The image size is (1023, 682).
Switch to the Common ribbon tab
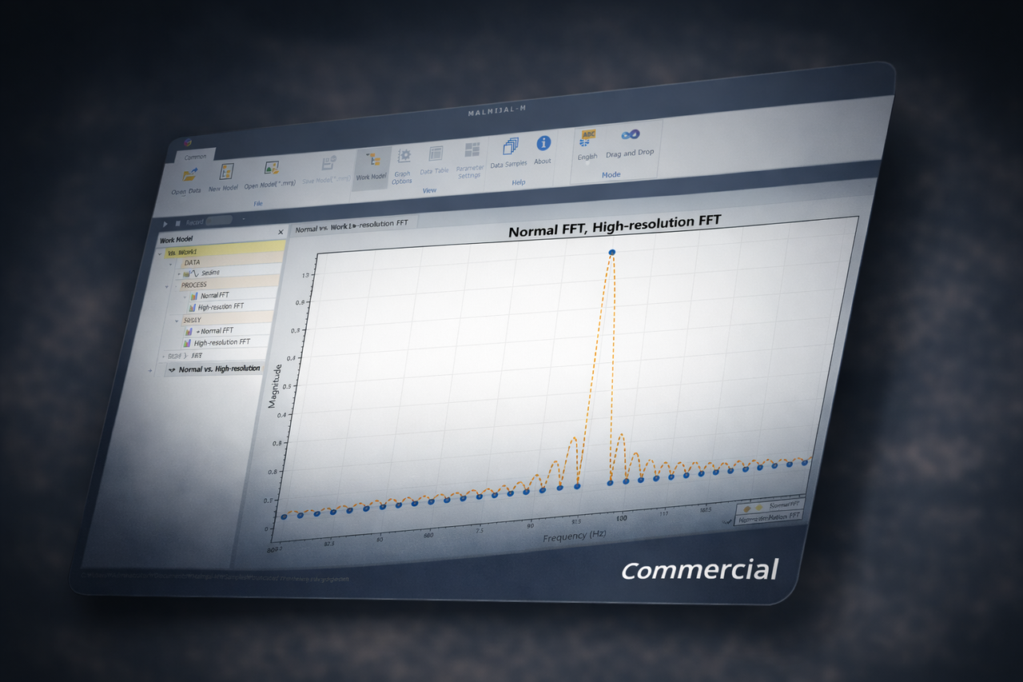(195, 157)
